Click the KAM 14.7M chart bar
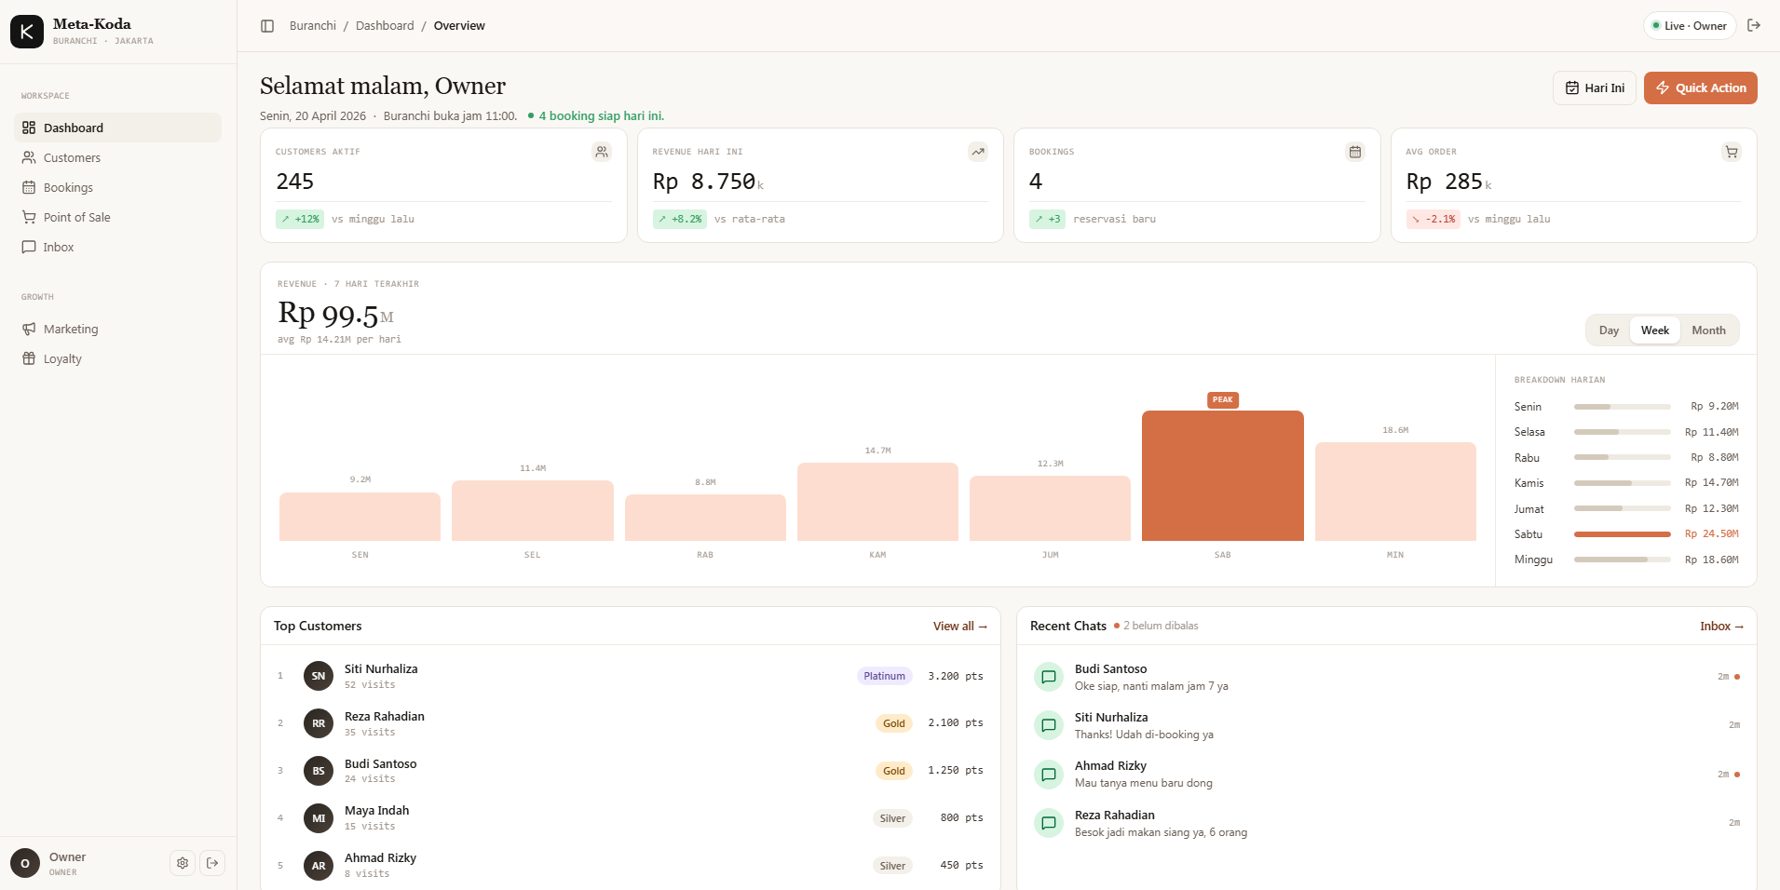Viewport: 1780px width, 890px height. point(877,502)
